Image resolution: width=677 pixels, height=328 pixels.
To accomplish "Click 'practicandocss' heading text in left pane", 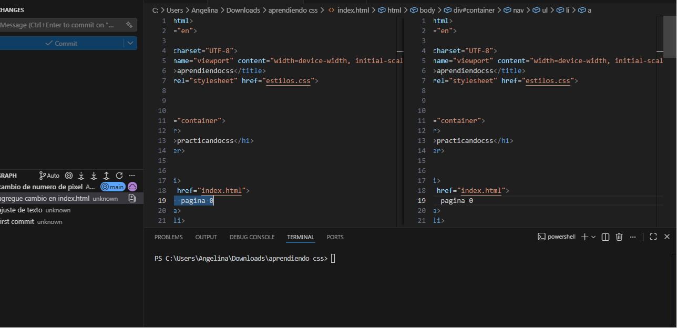I will tap(206, 141).
